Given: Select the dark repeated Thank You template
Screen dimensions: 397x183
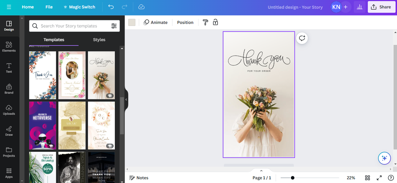Looking at the screenshot, I should point(101,167).
